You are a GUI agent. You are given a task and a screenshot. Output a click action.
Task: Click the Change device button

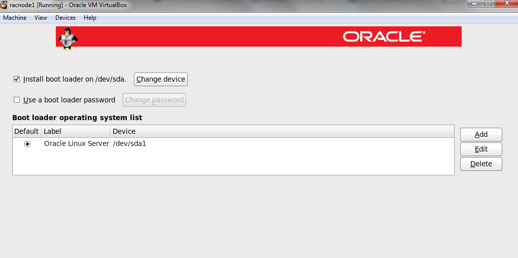161,79
